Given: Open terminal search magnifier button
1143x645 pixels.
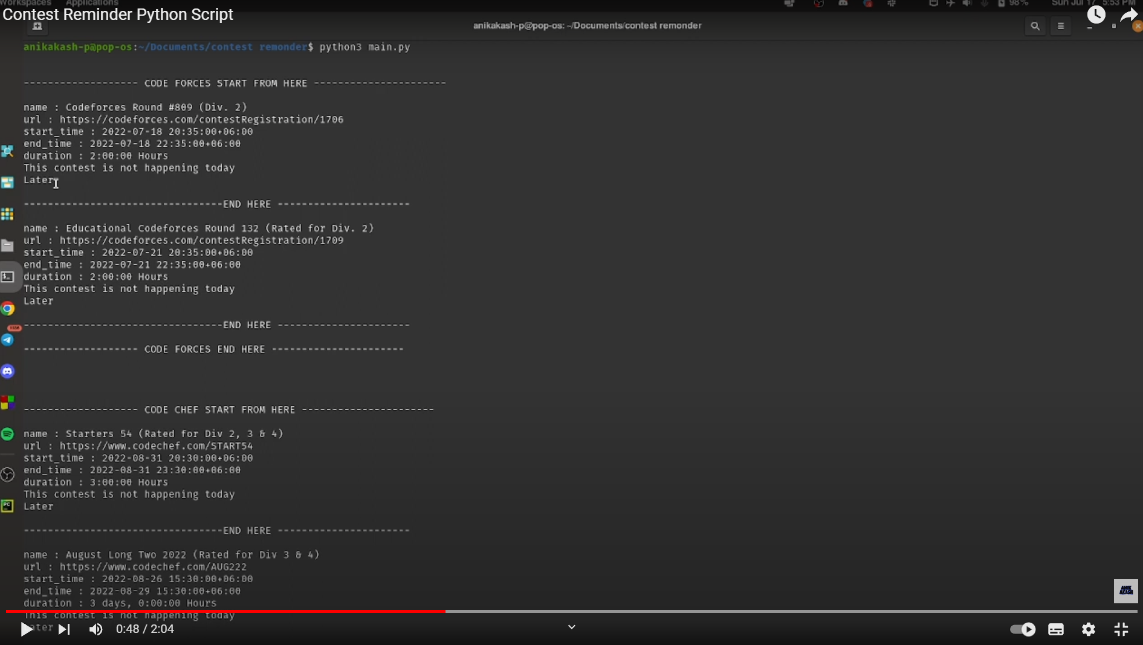Looking at the screenshot, I should coord(1035,26).
